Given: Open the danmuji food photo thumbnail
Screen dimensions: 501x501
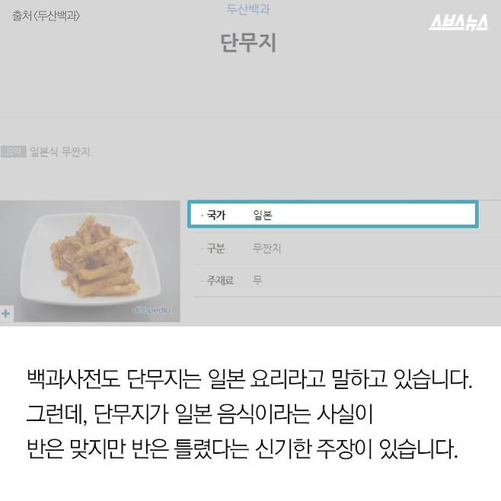Looking at the screenshot, I should 90,260.
